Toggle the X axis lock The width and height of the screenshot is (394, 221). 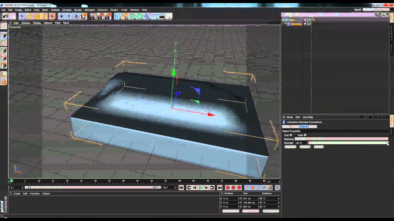[61, 16]
